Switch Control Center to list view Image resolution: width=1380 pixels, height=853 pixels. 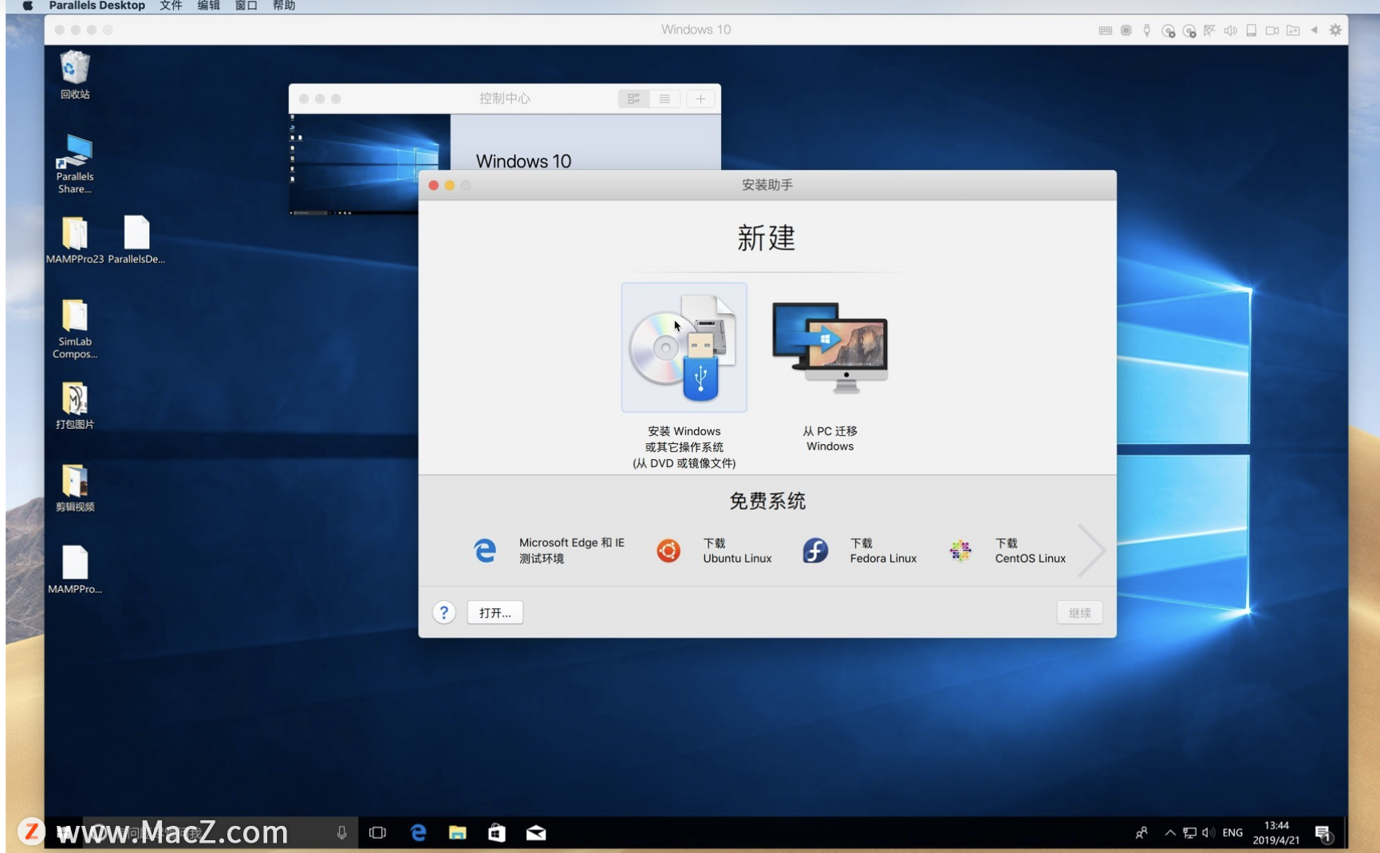(x=664, y=99)
